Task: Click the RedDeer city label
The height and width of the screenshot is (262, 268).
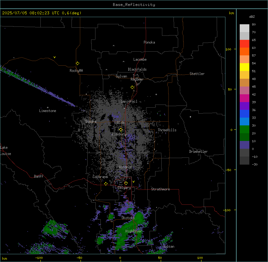Action: pyautogui.click(x=137, y=79)
